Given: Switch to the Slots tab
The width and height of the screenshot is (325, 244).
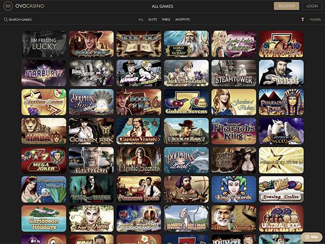Looking at the screenshot, I should coord(153,20).
